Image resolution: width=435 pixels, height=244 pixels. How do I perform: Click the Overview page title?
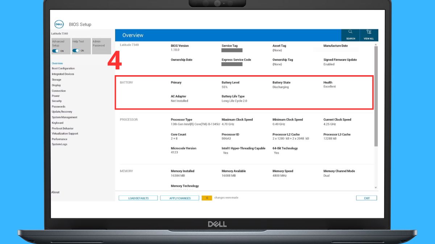coord(133,35)
